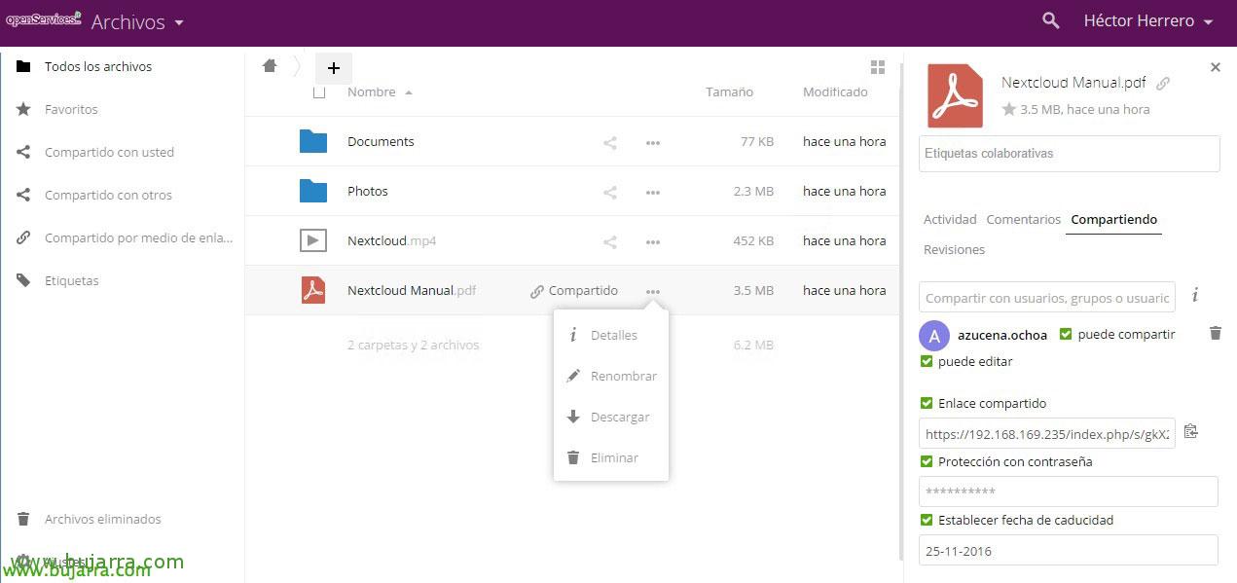Click the 'Etiquetas colaborativas' tags field
Image resolution: width=1237 pixels, height=583 pixels.
click(1069, 154)
